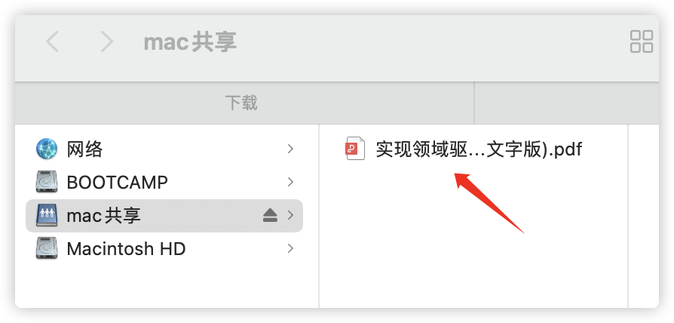Click the back navigation arrow
674x323 pixels.
(52, 42)
